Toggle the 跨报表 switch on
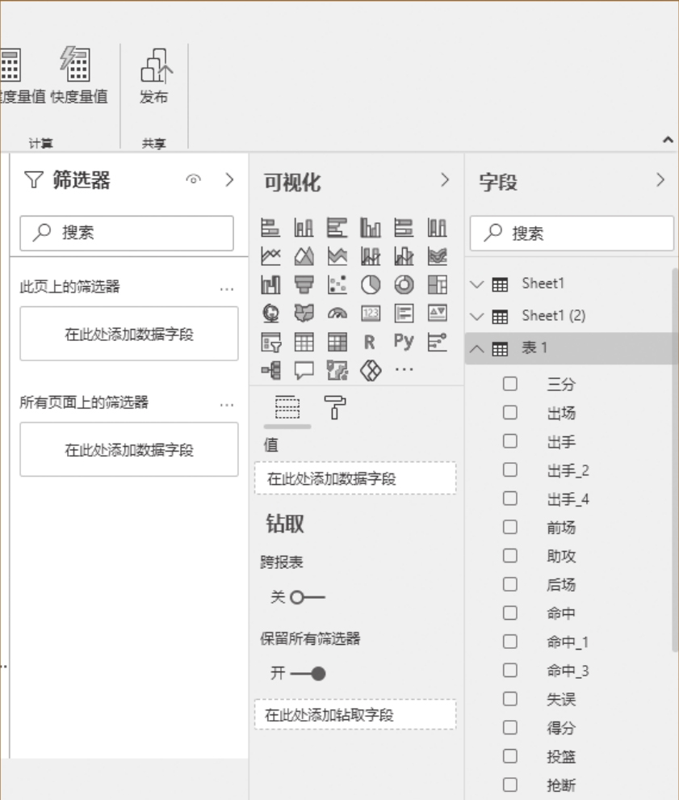Viewport: 679px width, 800px height. tap(307, 598)
